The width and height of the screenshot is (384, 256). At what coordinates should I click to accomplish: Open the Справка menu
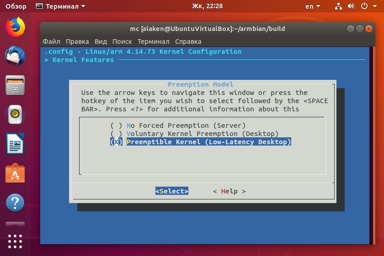[x=188, y=42]
